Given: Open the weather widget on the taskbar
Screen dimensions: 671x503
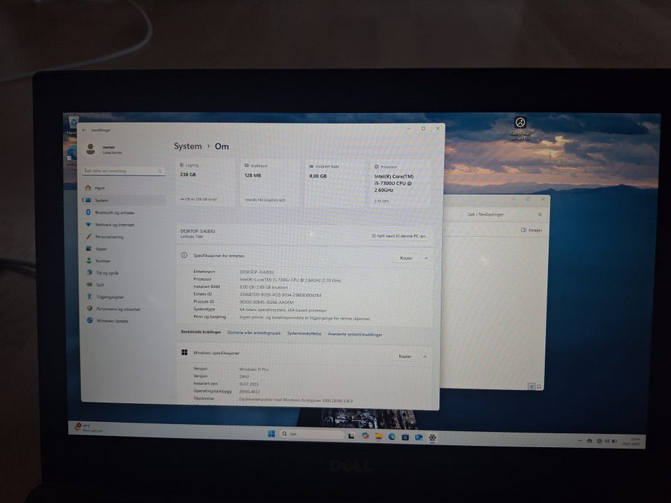Looking at the screenshot, I should pyautogui.click(x=89, y=428).
